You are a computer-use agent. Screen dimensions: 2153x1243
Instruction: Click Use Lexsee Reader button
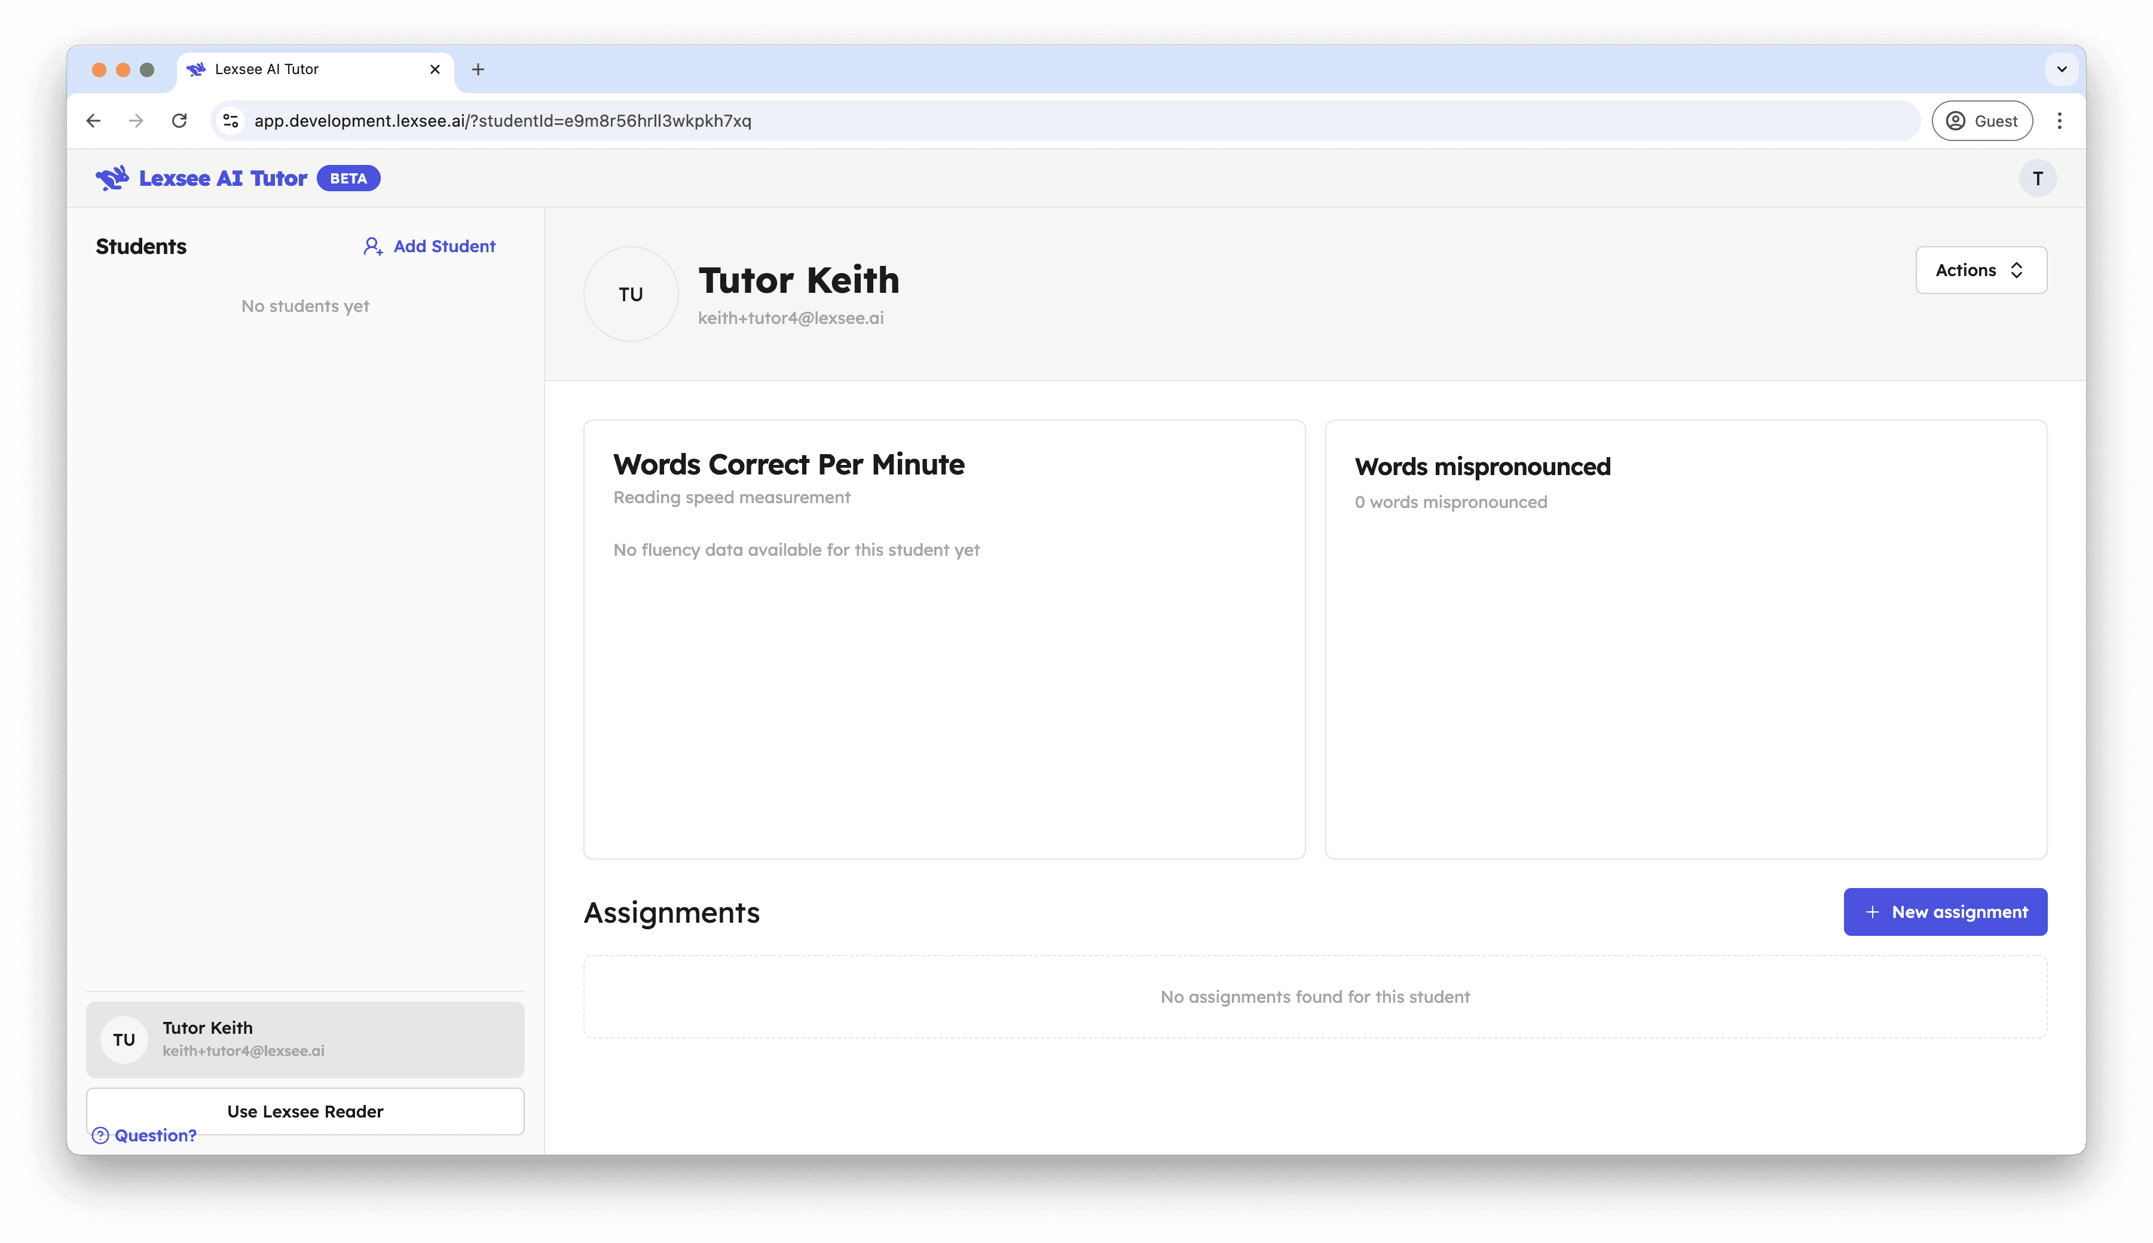click(x=305, y=1111)
